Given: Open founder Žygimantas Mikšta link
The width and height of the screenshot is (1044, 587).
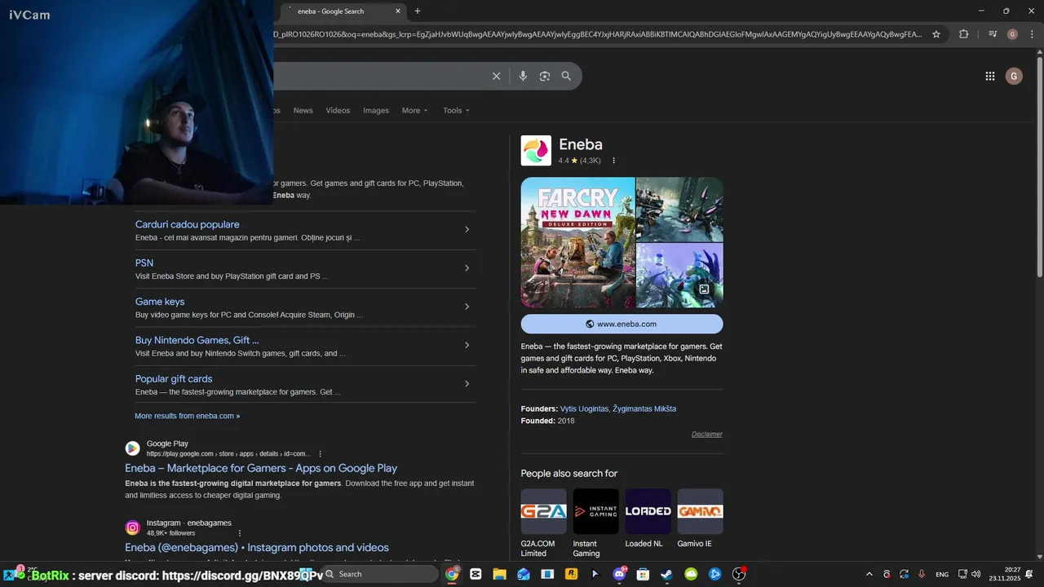Looking at the screenshot, I should pos(644,408).
